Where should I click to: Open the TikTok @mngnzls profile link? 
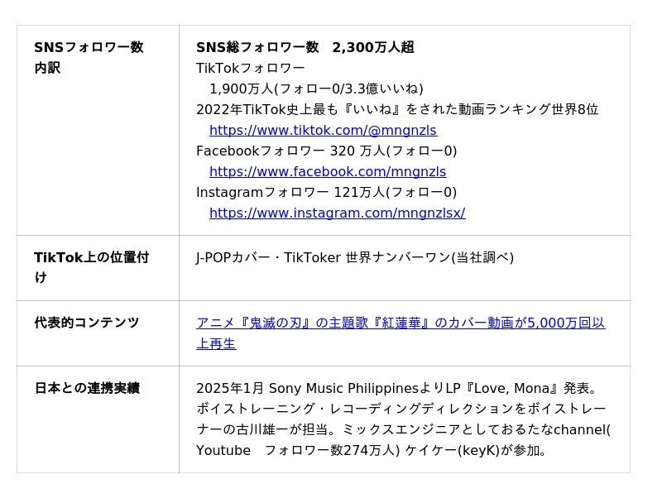pos(323,130)
